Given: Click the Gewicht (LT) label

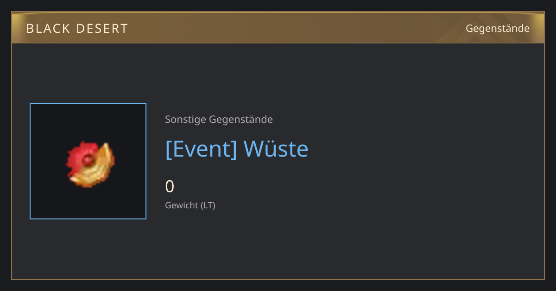Looking at the screenshot, I should [x=190, y=206].
